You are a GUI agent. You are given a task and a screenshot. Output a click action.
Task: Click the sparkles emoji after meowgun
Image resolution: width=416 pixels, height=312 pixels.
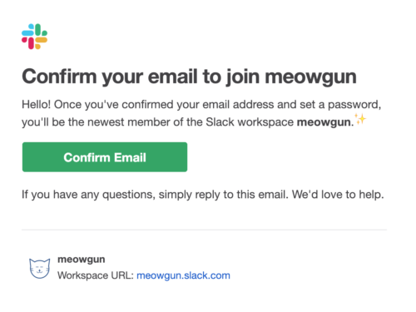360,119
